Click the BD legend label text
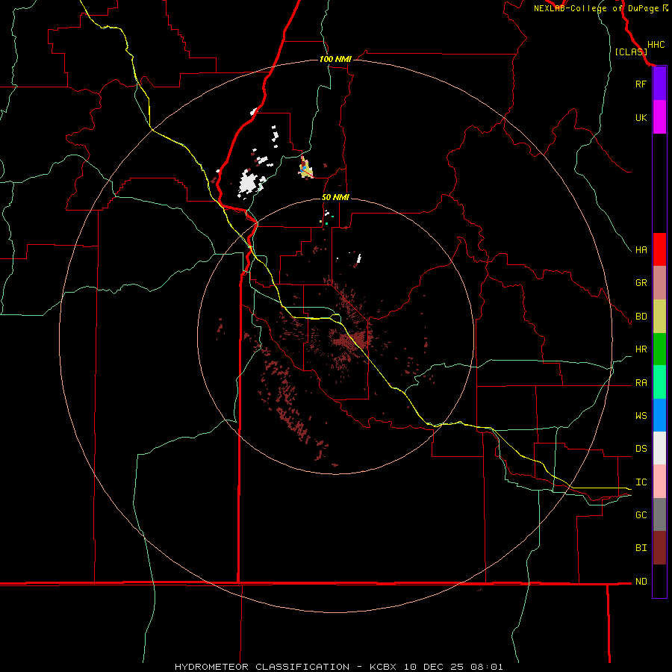 [641, 317]
